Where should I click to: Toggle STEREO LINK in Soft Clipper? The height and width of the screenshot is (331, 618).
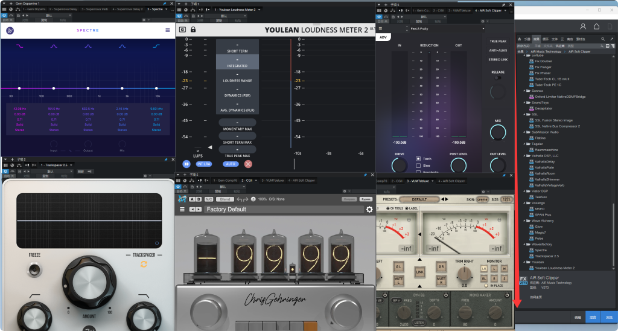coord(498,60)
